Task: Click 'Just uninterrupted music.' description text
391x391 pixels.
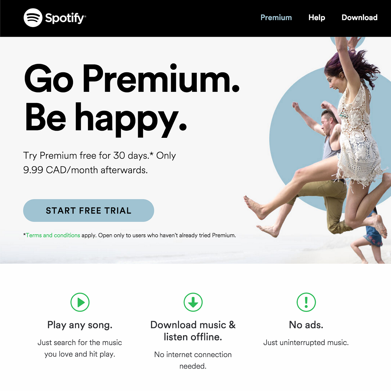Action: tap(306, 343)
